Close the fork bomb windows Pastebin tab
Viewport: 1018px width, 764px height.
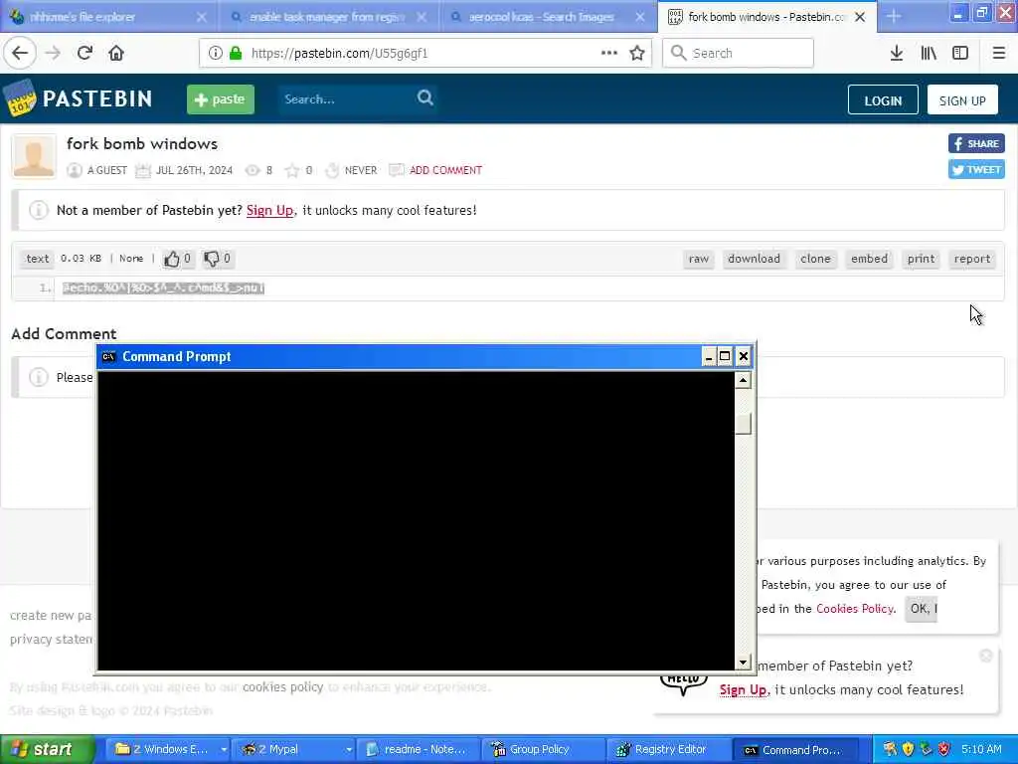point(860,17)
